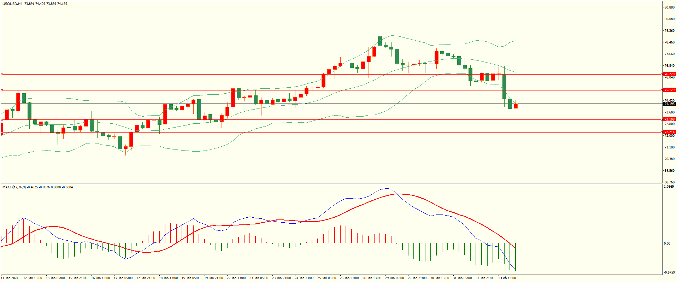Click the 23 Jan 21:00 time label
The image size is (677, 282).
[281, 278]
